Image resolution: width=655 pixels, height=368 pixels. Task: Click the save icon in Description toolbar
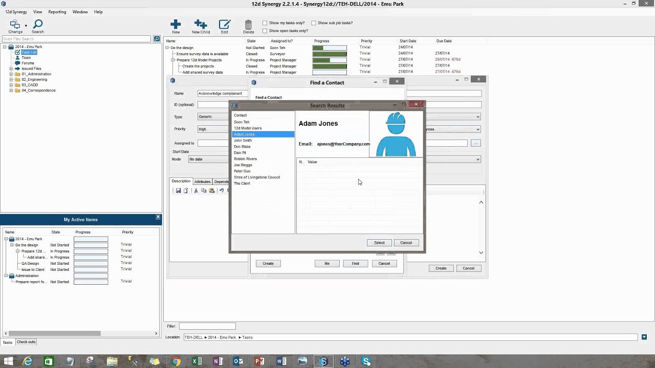coord(178,191)
